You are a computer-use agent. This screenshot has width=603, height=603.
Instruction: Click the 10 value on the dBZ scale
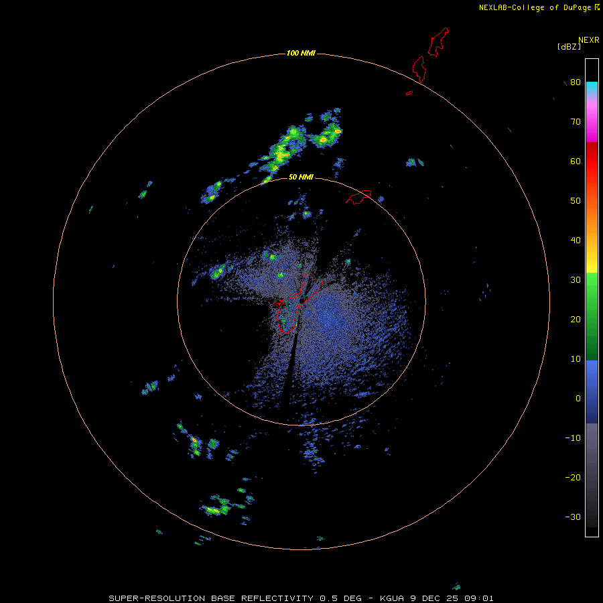click(x=576, y=359)
